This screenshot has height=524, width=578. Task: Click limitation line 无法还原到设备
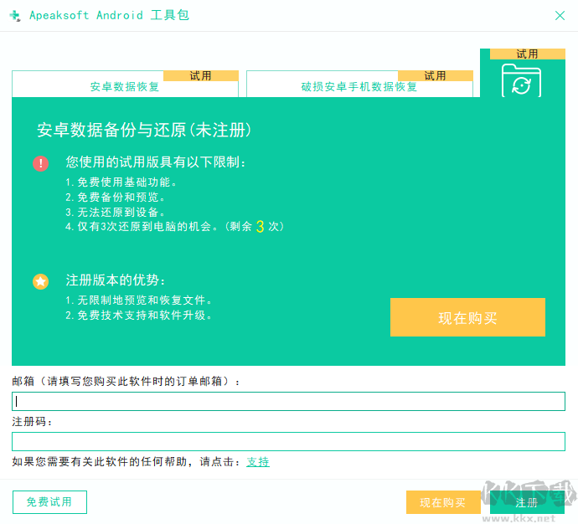point(115,212)
